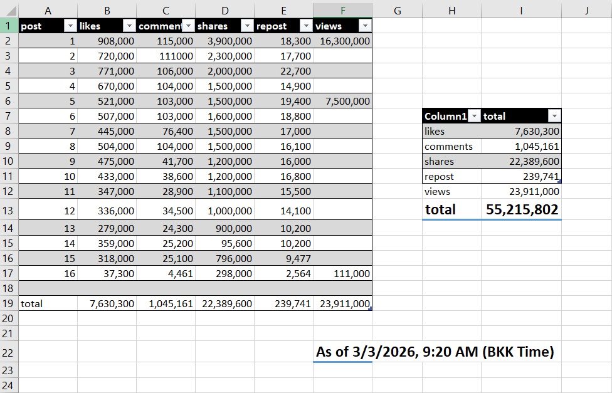The image size is (612, 393).
Task: Open the repost column filter dropdown
Action: point(306,26)
